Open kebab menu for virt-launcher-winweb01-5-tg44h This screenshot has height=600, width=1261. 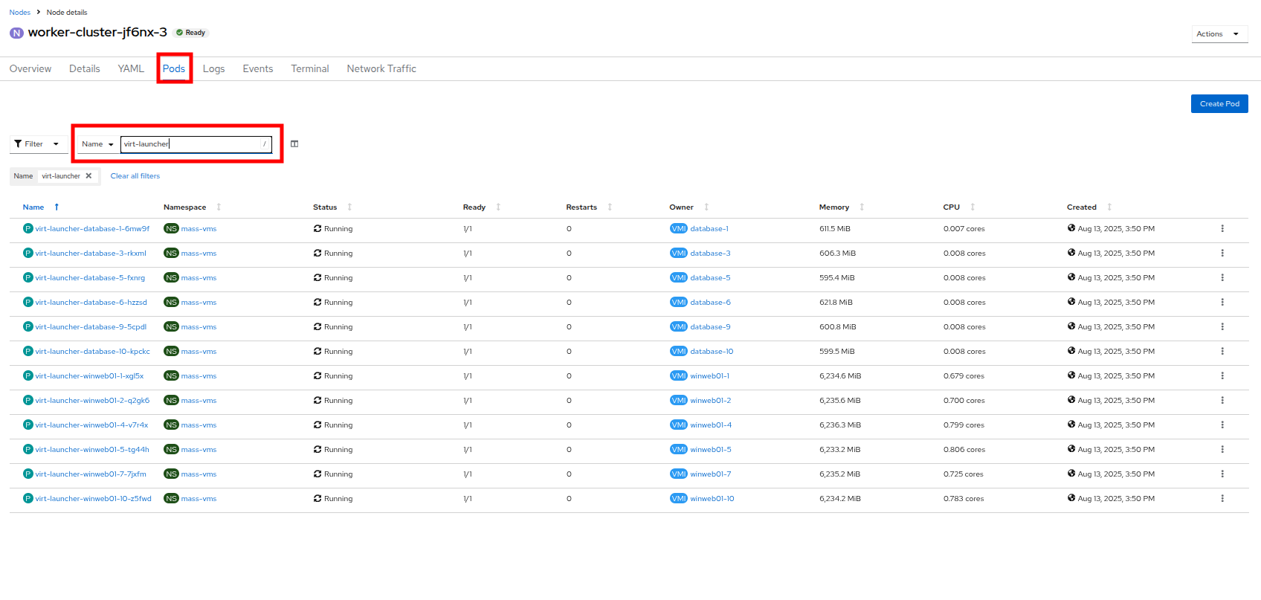(1222, 450)
